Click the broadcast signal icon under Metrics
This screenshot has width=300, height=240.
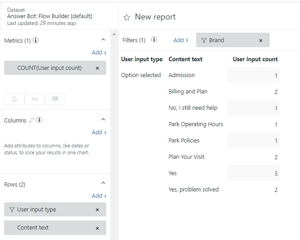coord(34,99)
